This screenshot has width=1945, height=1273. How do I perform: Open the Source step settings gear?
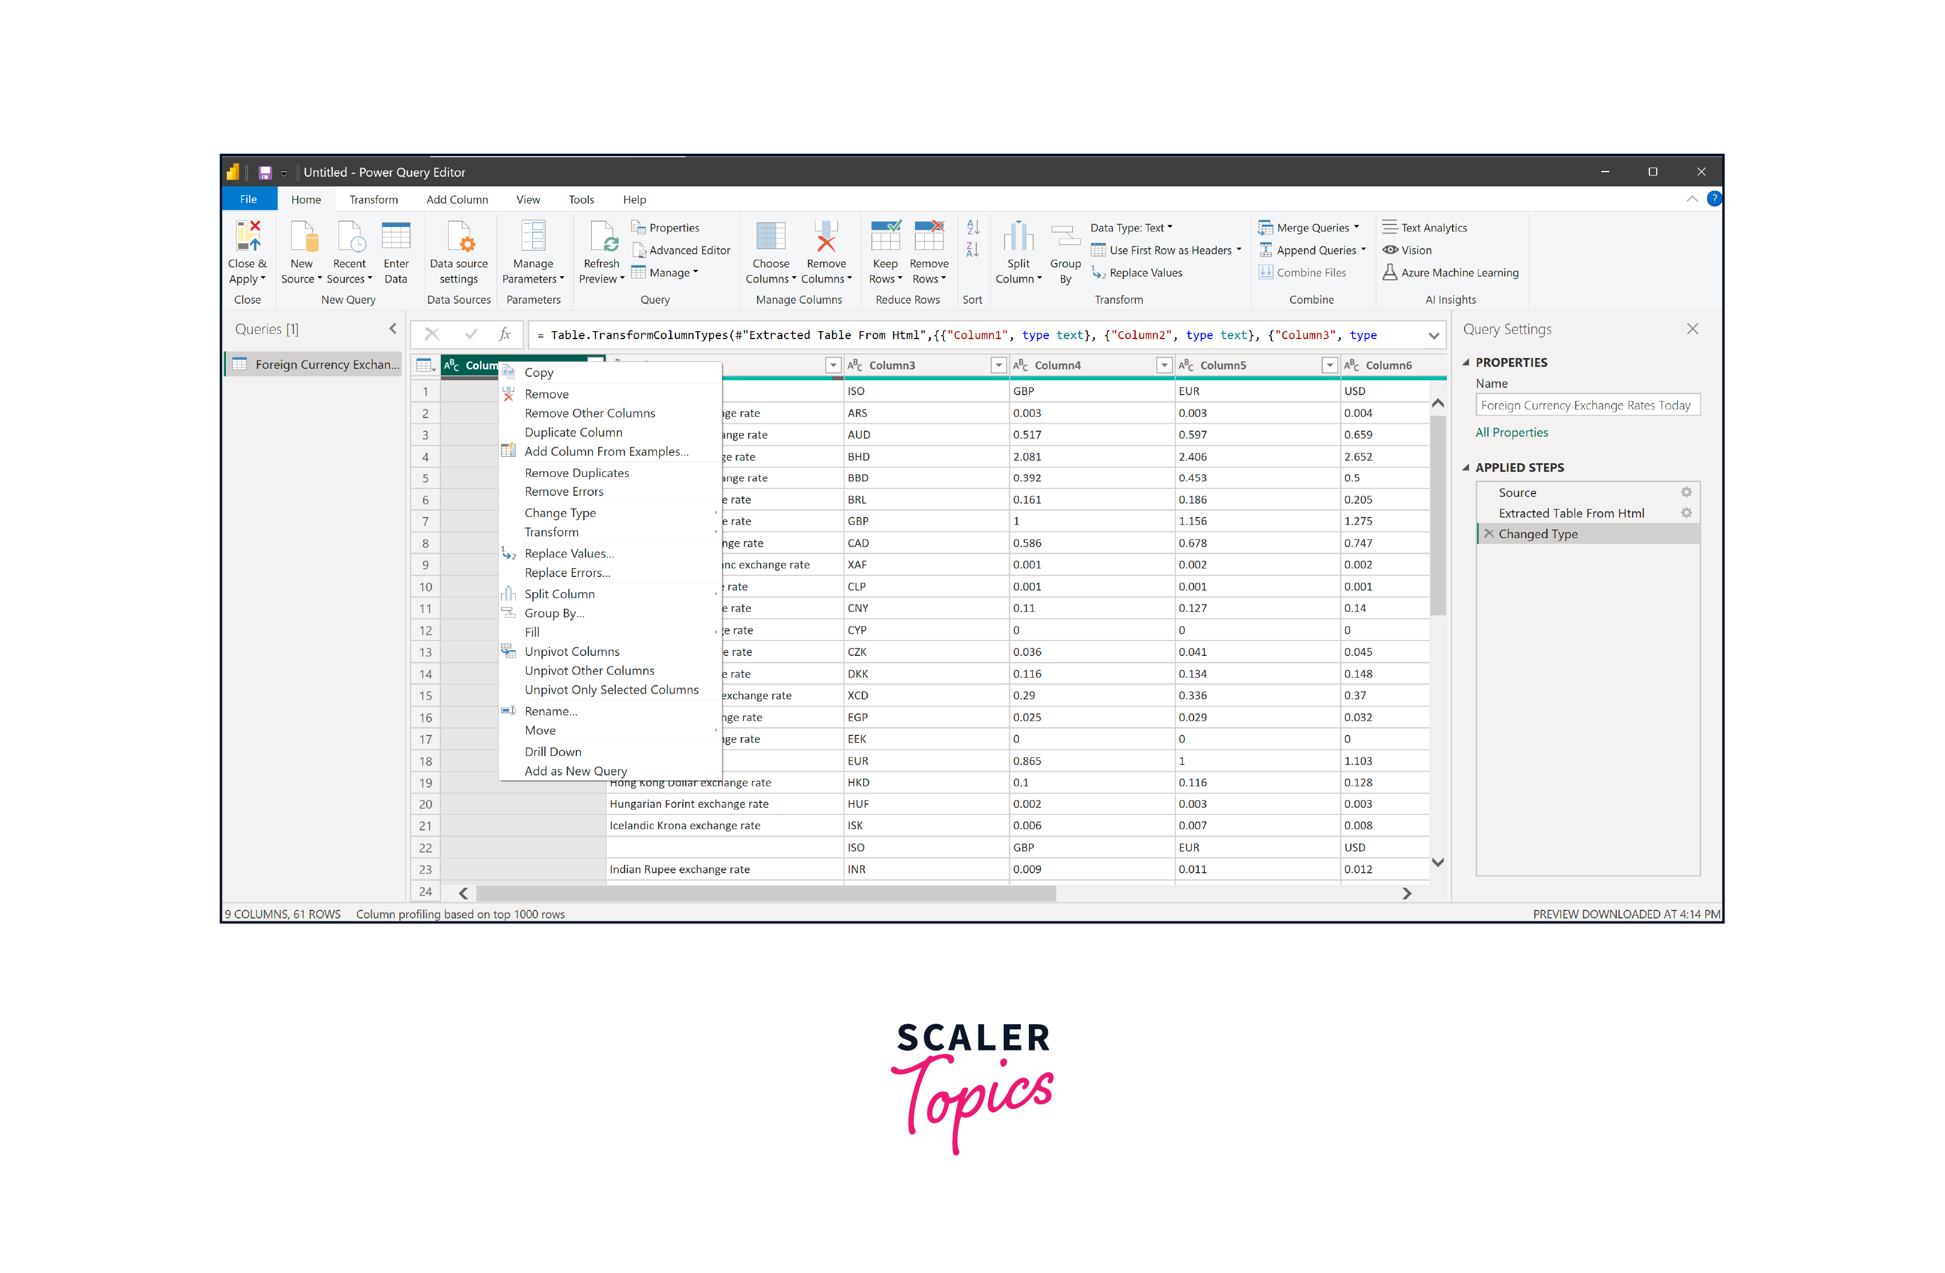[x=1686, y=493]
